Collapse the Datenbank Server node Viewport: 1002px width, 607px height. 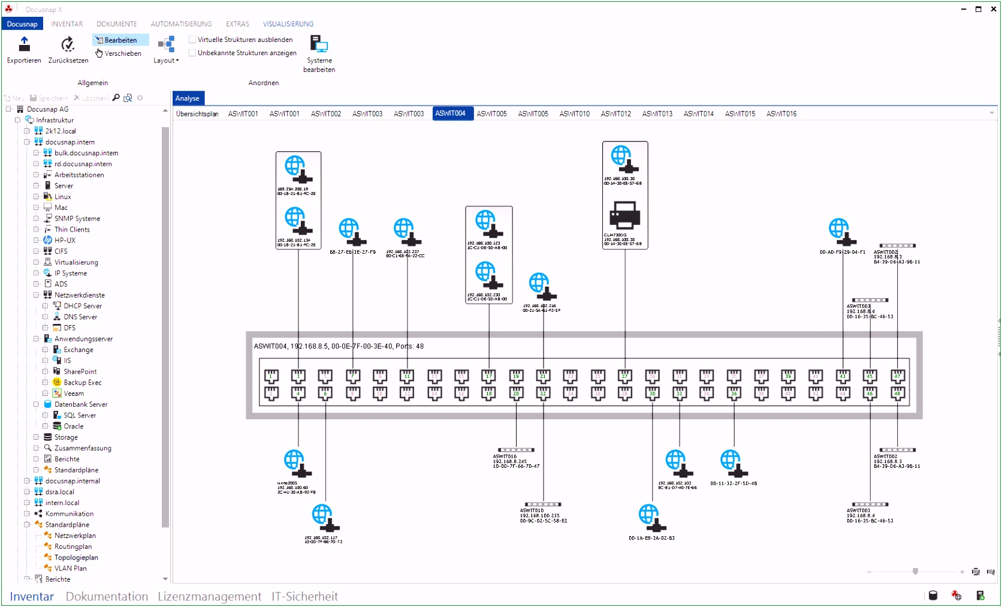(x=37, y=404)
